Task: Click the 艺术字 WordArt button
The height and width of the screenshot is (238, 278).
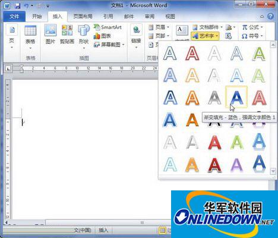Action: [x=205, y=36]
